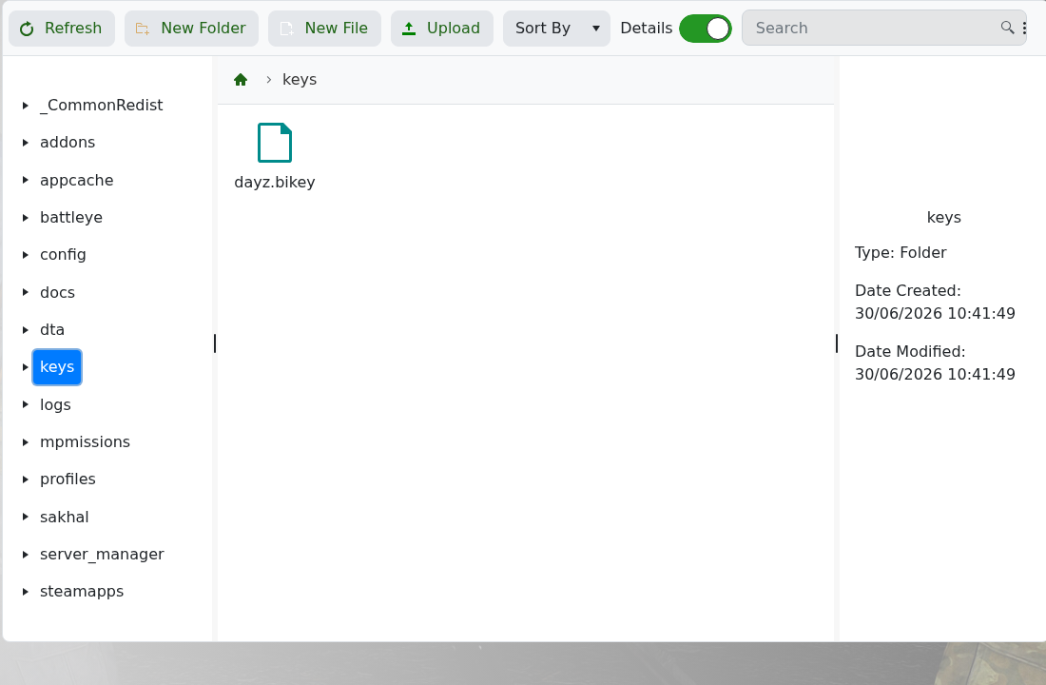Create a file with New File label
Image resolution: width=1046 pixels, height=685 pixels.
click(x=337, y=28)
